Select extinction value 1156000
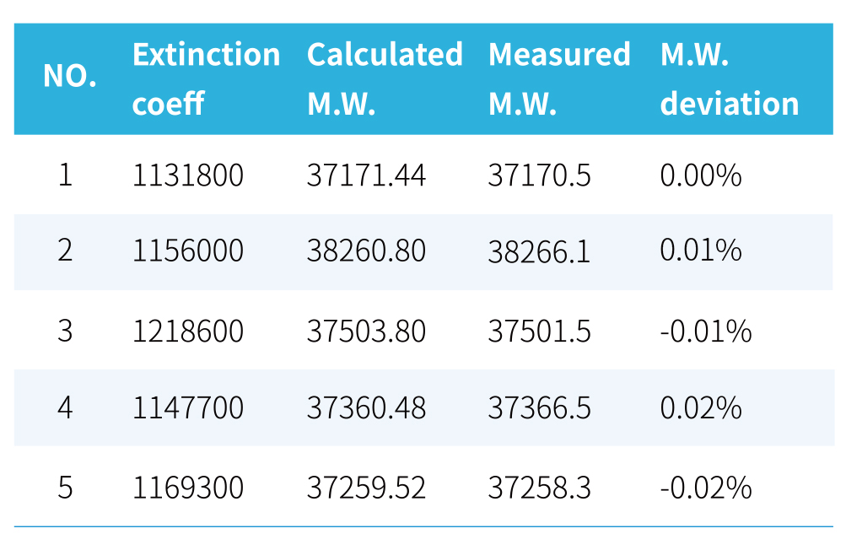This screenshot has width=846, height=550. (187, 251)
